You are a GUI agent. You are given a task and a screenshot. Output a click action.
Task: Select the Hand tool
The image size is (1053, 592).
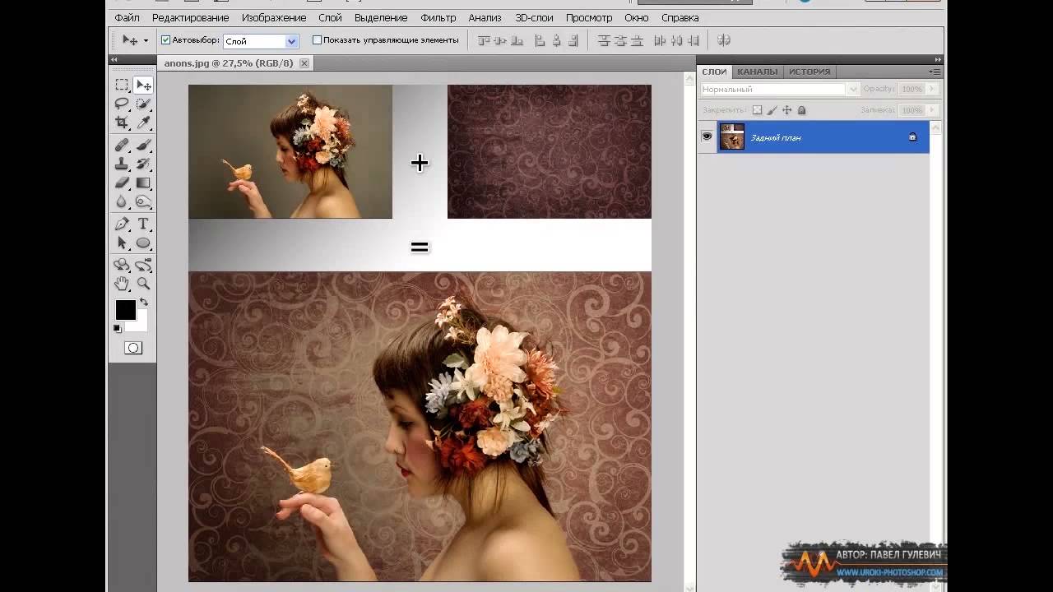click(x=122, y=284)
